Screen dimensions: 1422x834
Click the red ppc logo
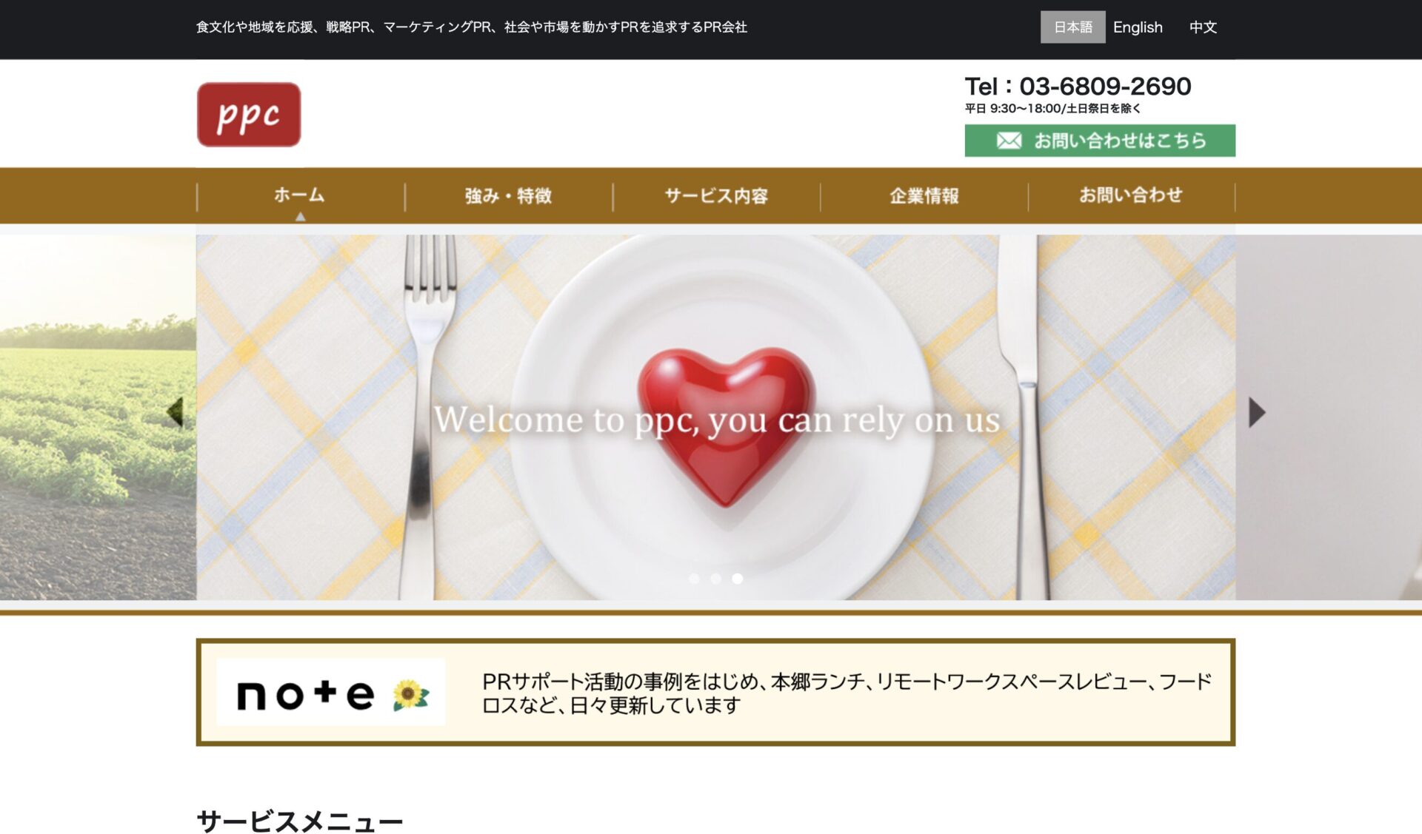click(x=249, y=115)
